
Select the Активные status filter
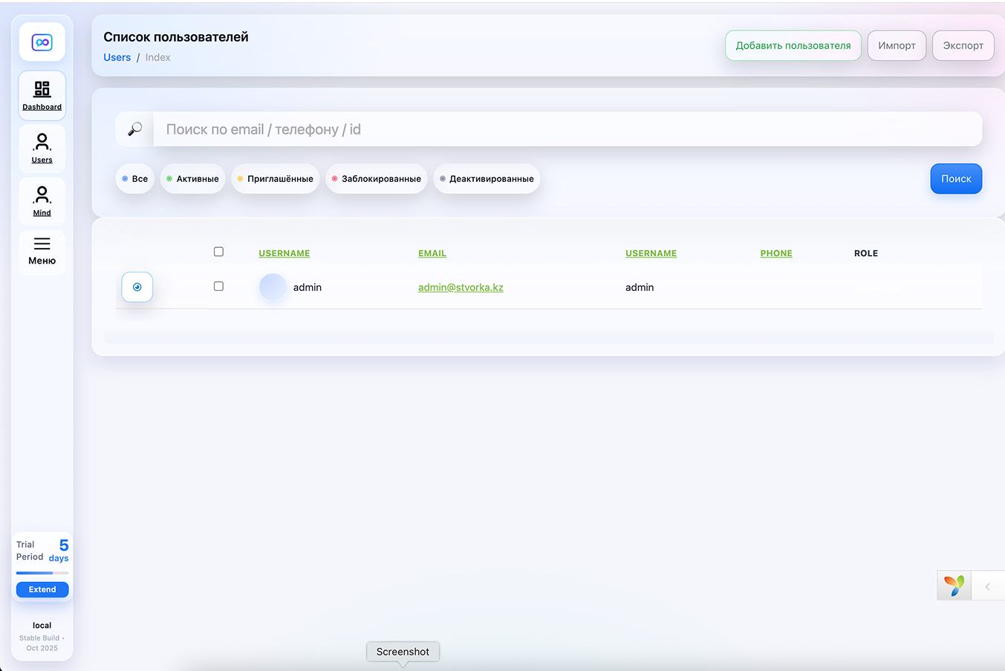click(192, 179)
